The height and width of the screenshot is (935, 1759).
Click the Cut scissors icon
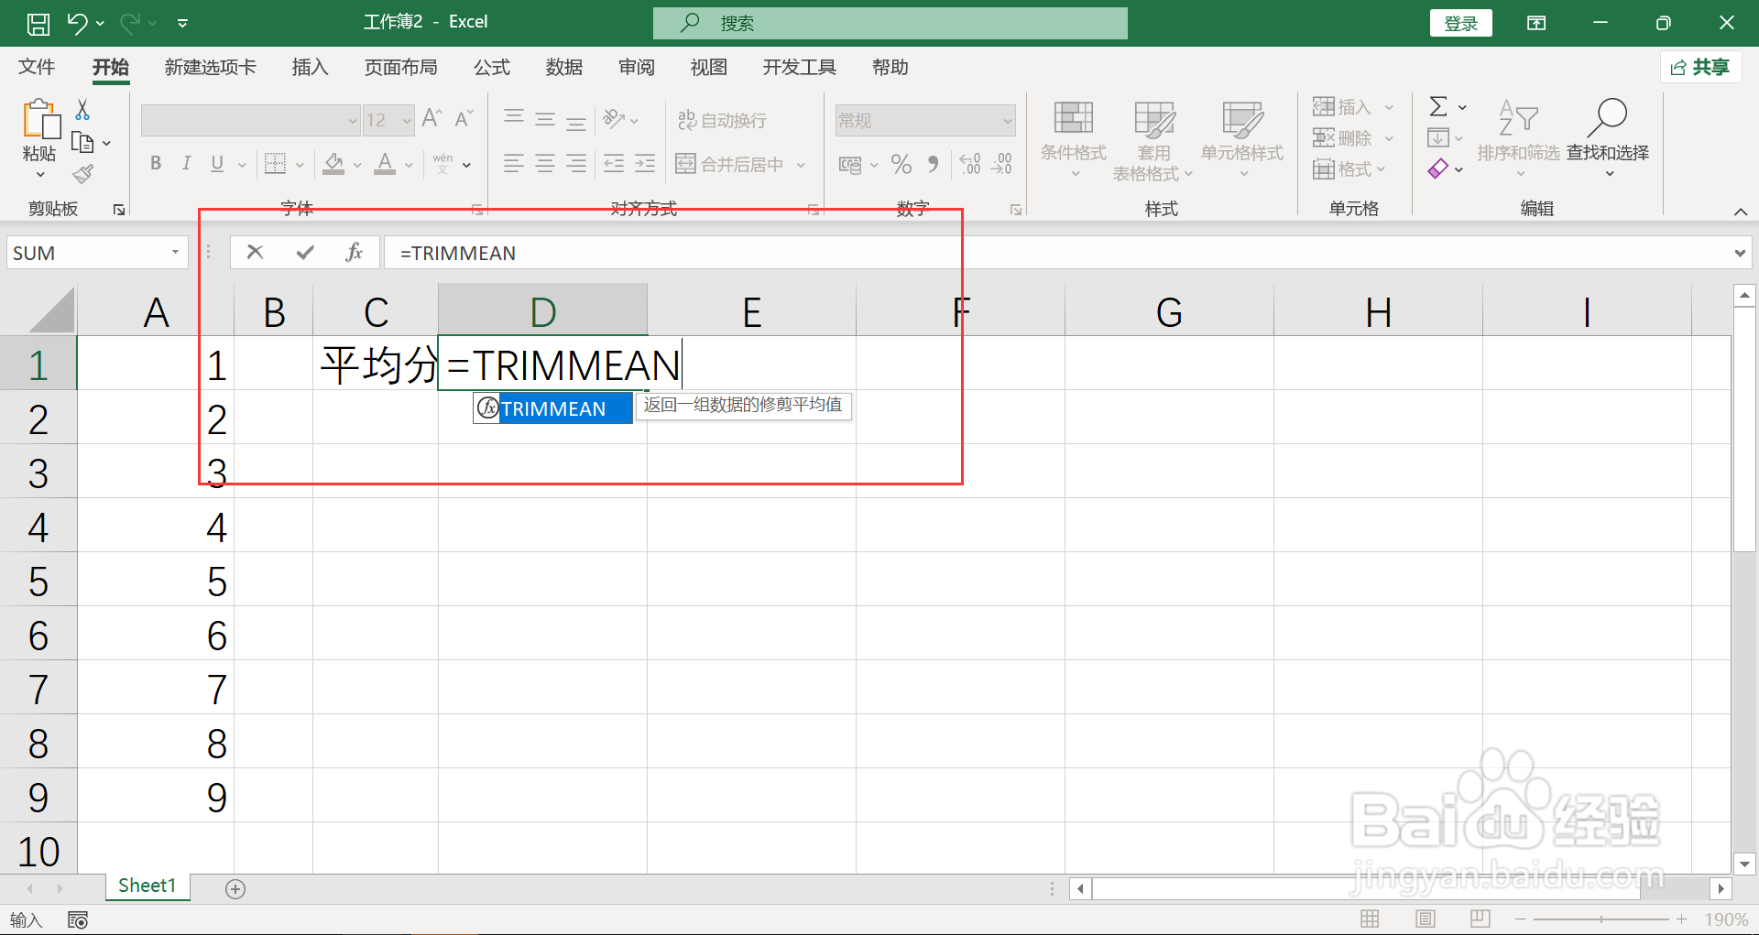[82, 110]
